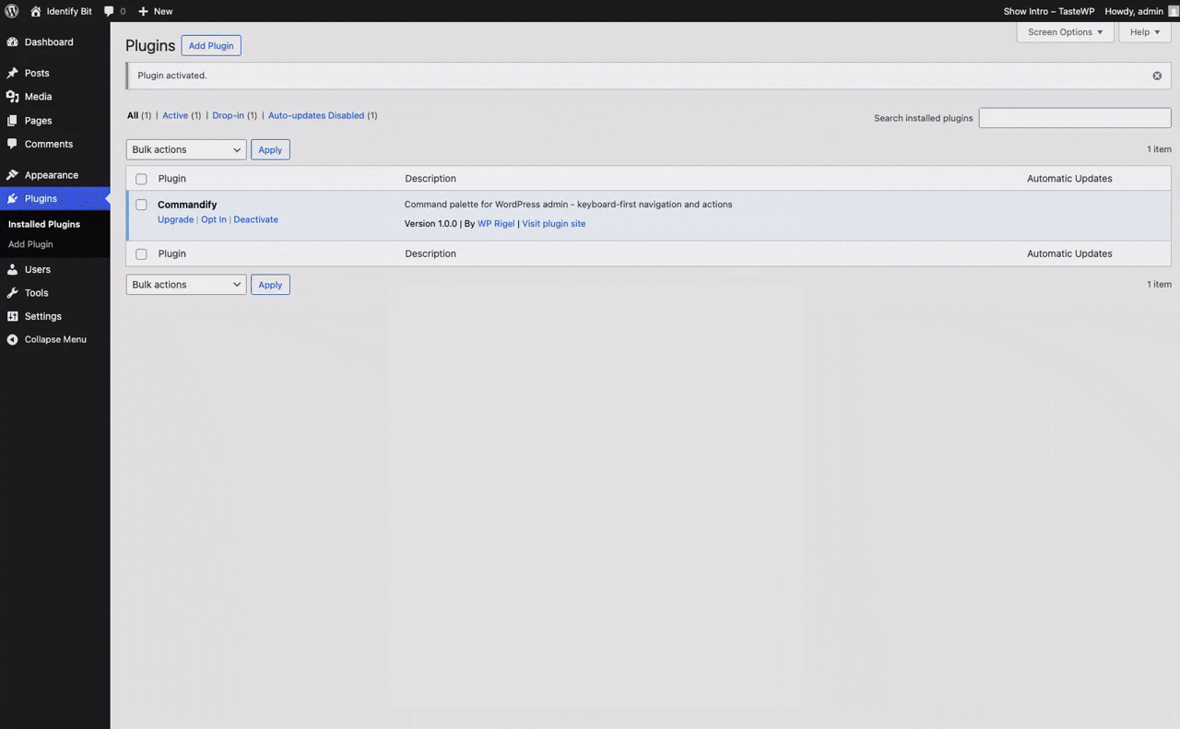Expand the Help tab
The image size is (1180, 729).
tap(1145, 32)
